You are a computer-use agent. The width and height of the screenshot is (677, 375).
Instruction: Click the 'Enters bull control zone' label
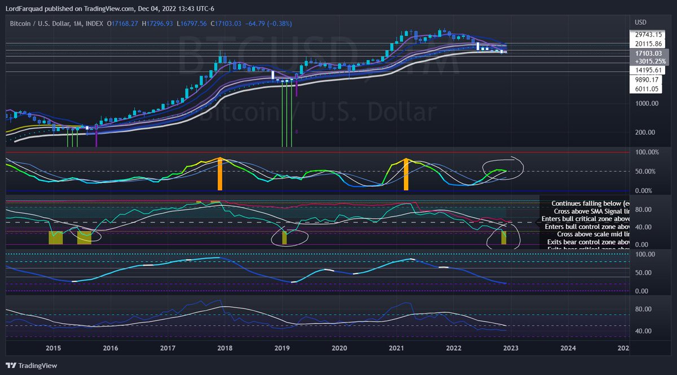click(x=587, y=227)
